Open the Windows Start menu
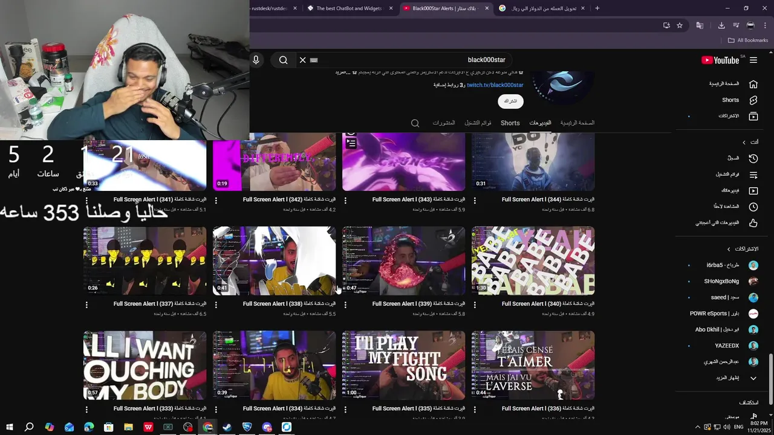 pos(9,427)
